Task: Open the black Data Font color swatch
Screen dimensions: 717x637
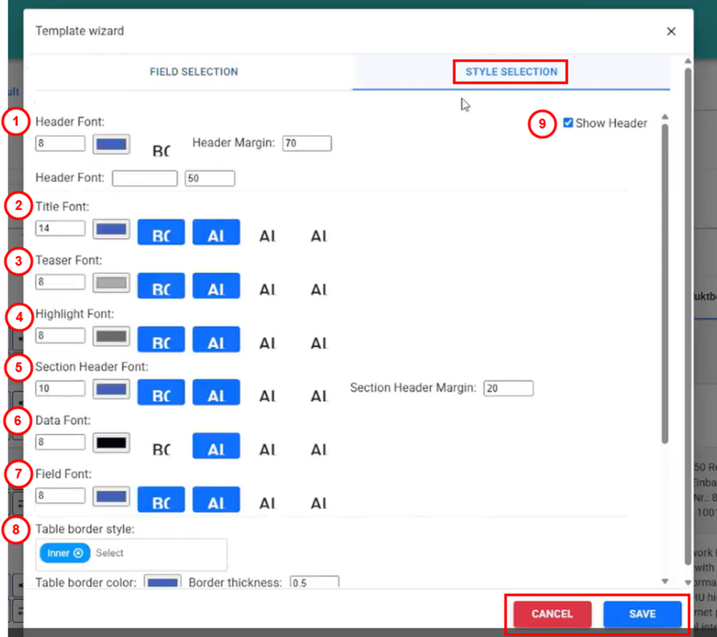Action: click(x=111, y=443)
